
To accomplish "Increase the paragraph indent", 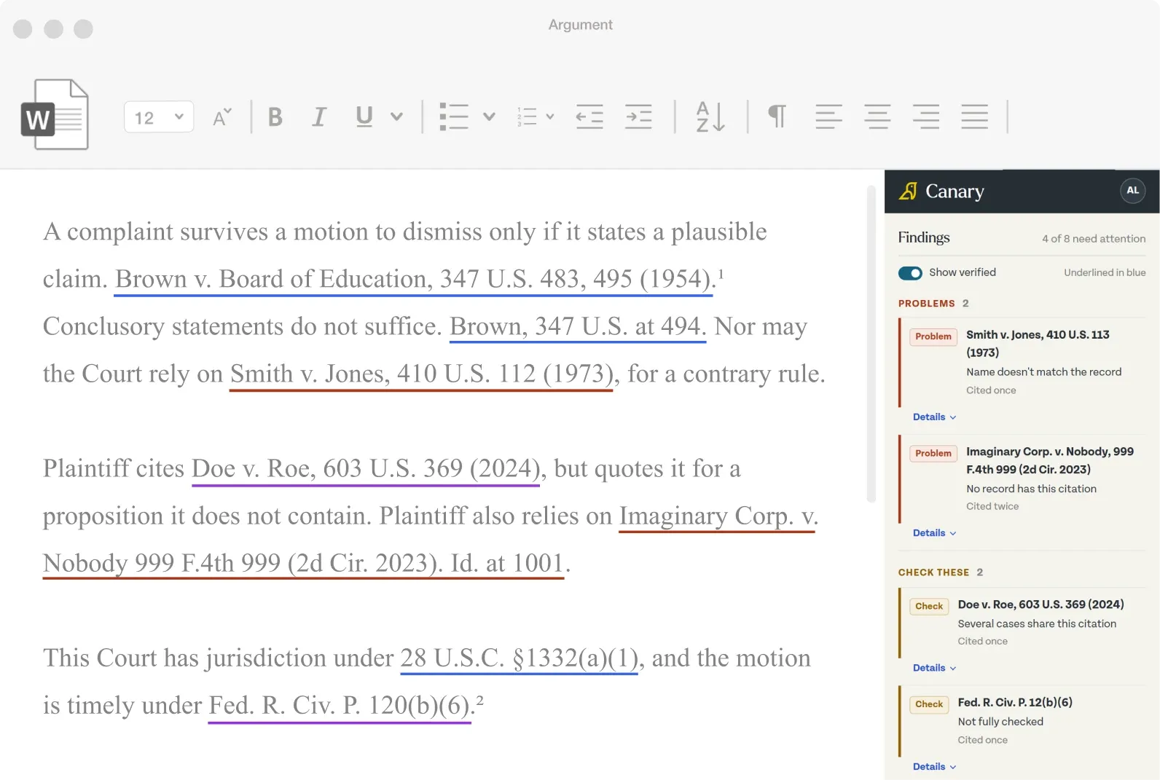I will coord(638,117).
